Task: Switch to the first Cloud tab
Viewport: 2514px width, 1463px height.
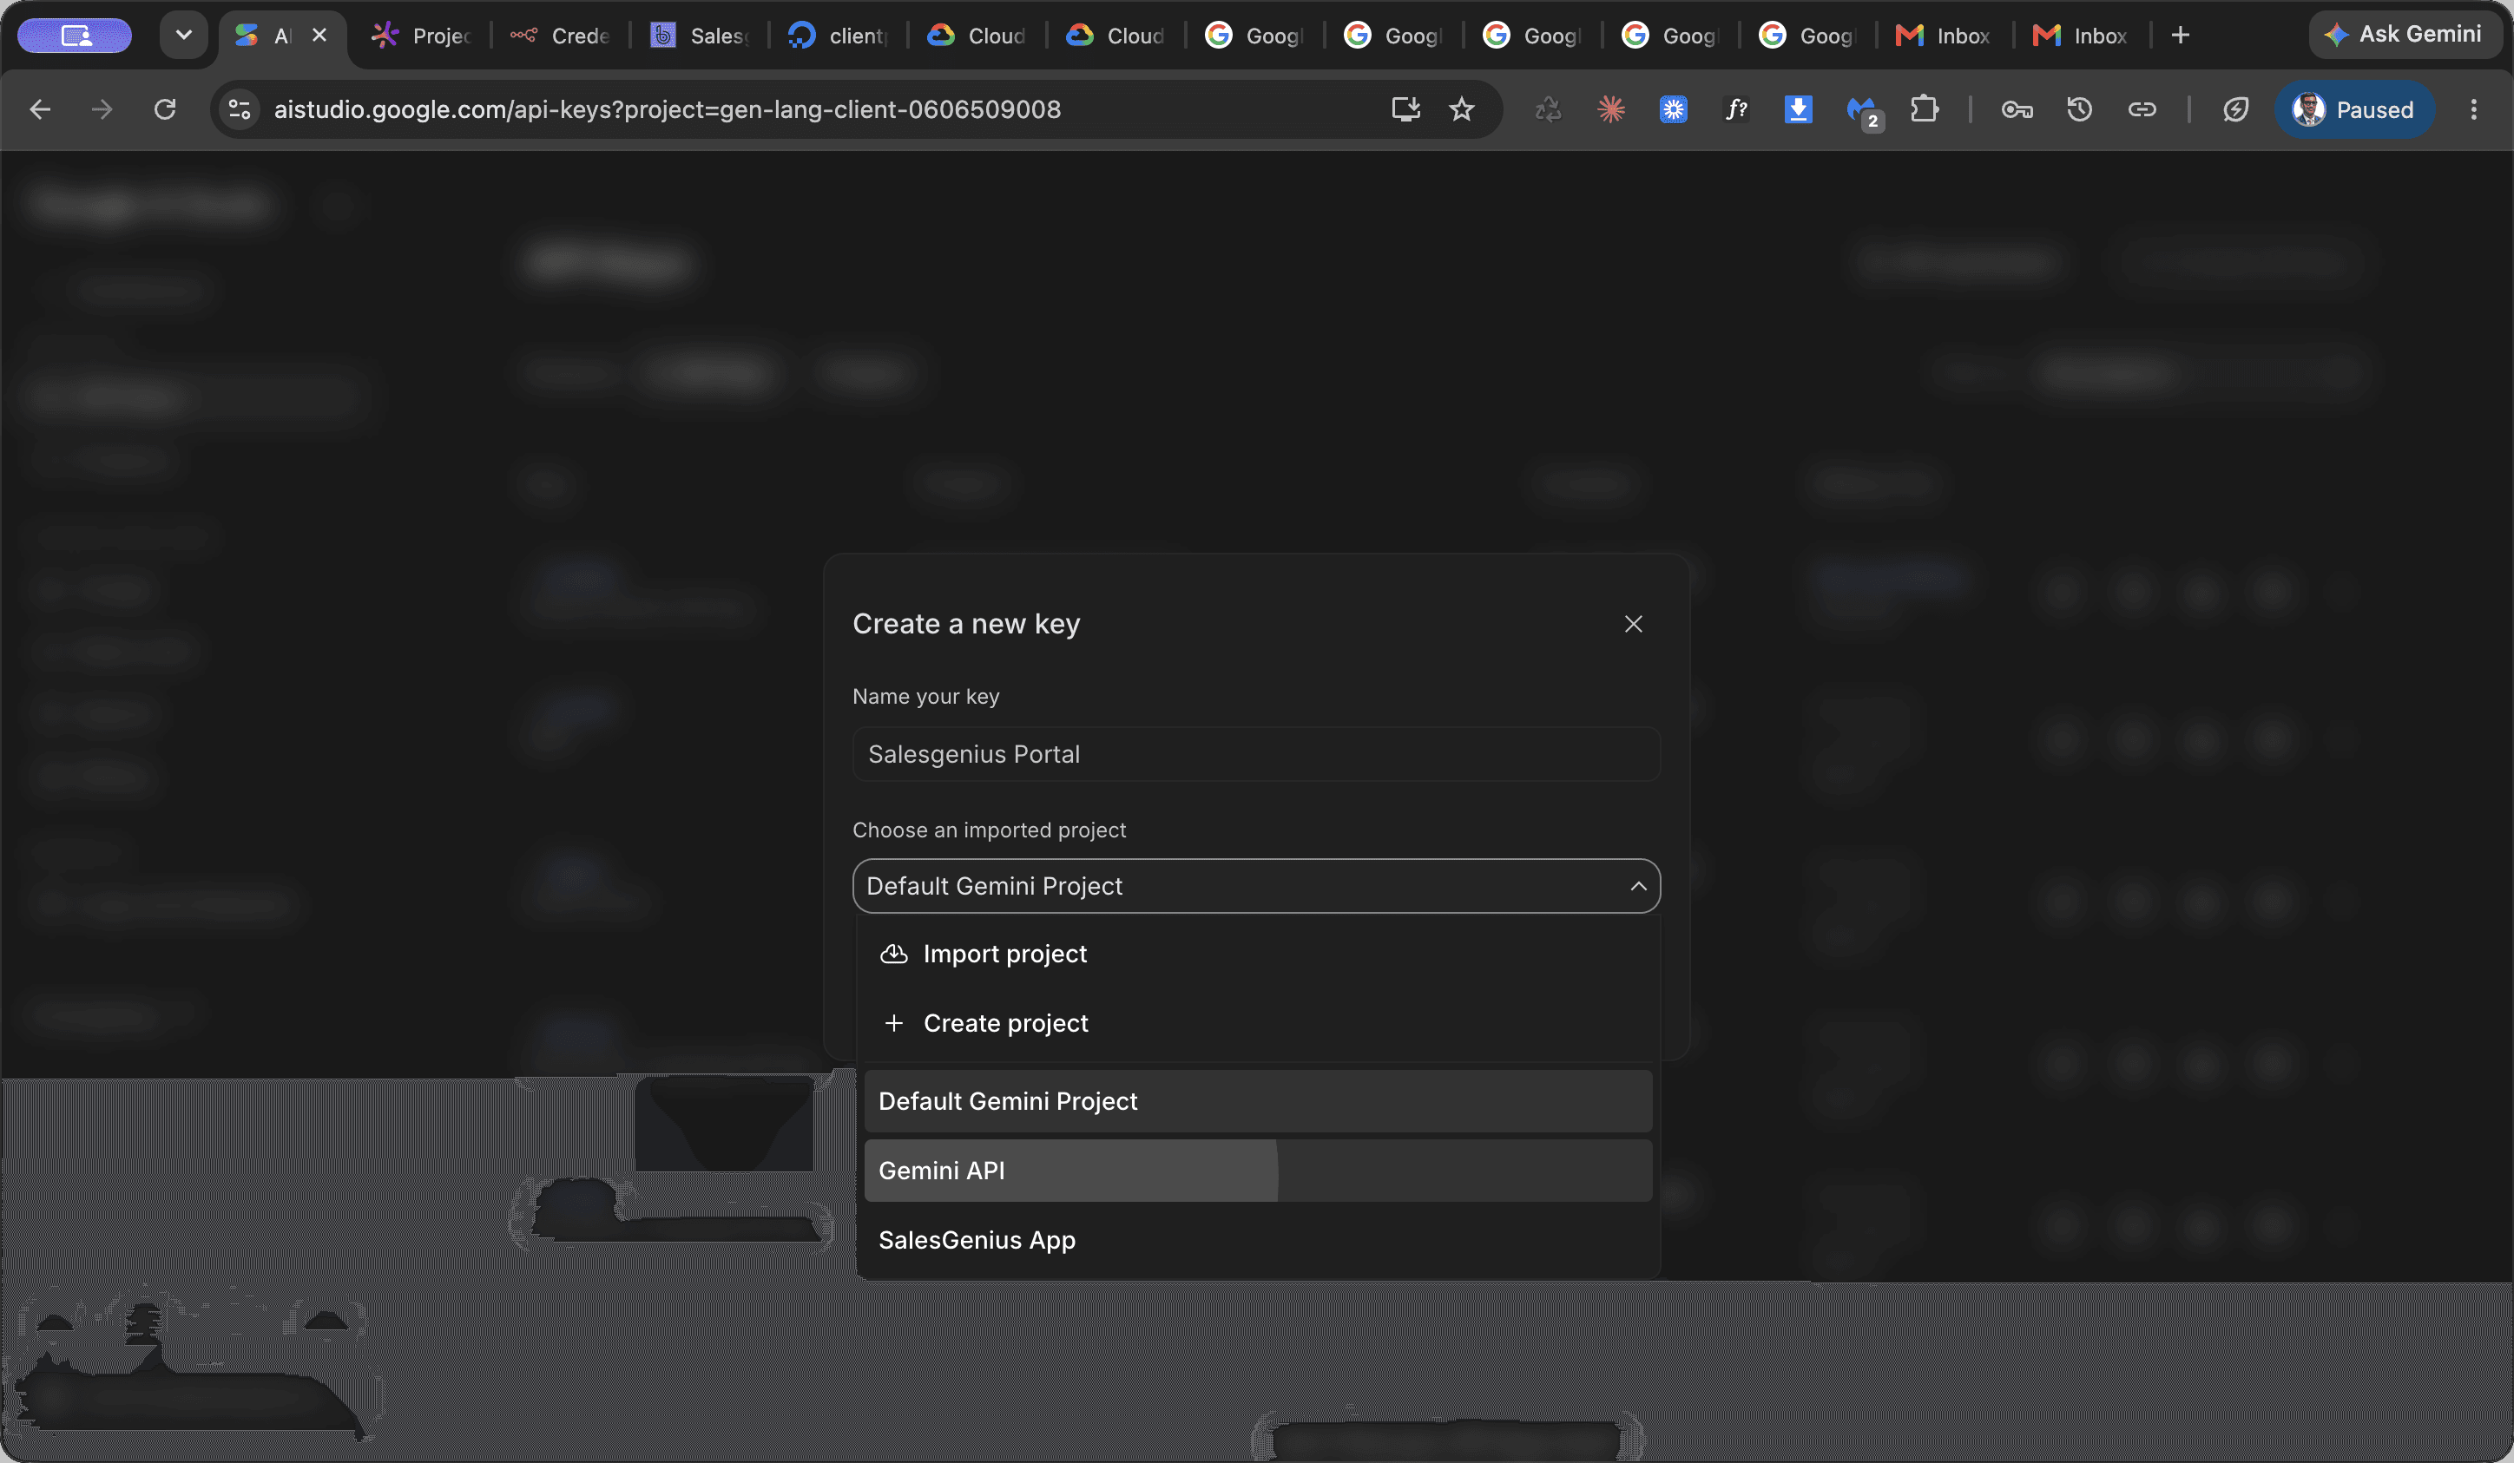Action: [x=977, y=36]
